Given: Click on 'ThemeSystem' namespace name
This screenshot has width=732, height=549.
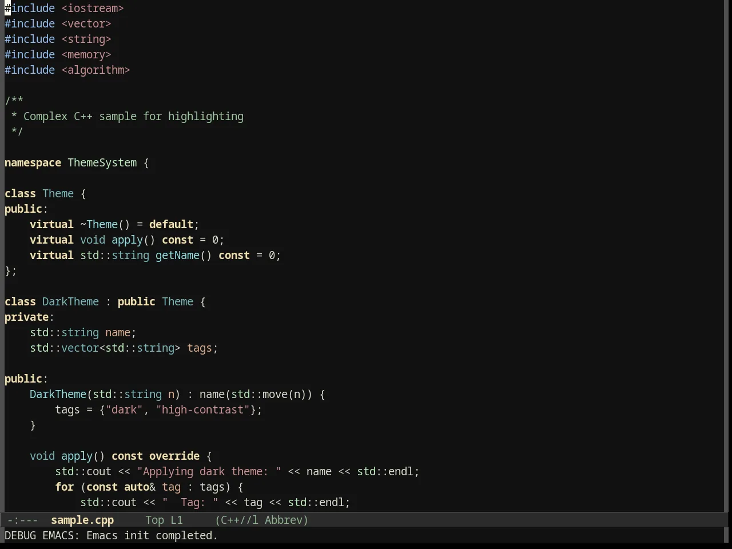Looking at the screenshot, I should (102, 162).
